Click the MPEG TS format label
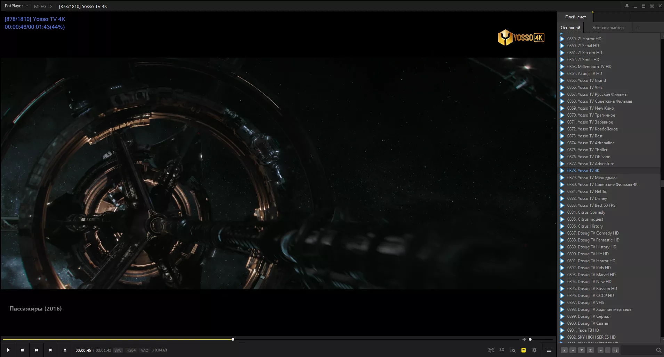664x357 pixels. (43, 6)
